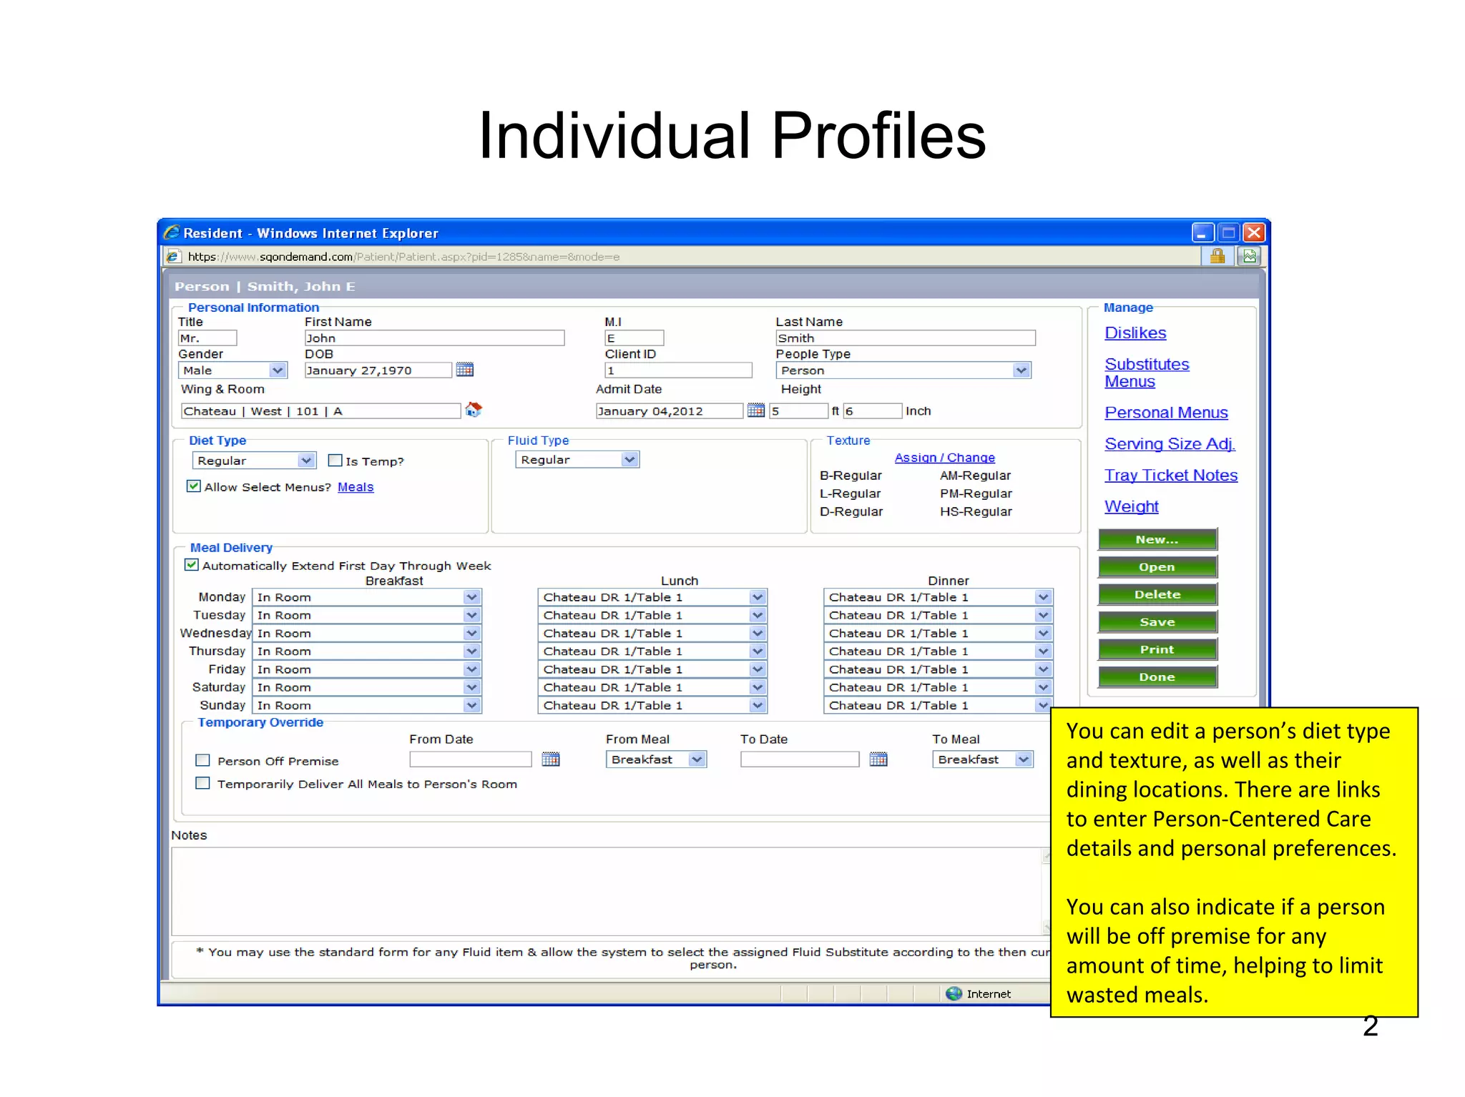The image size is (1465, 1097).
Task: Open the From Date calendar icon
Action: coord(551,759)
